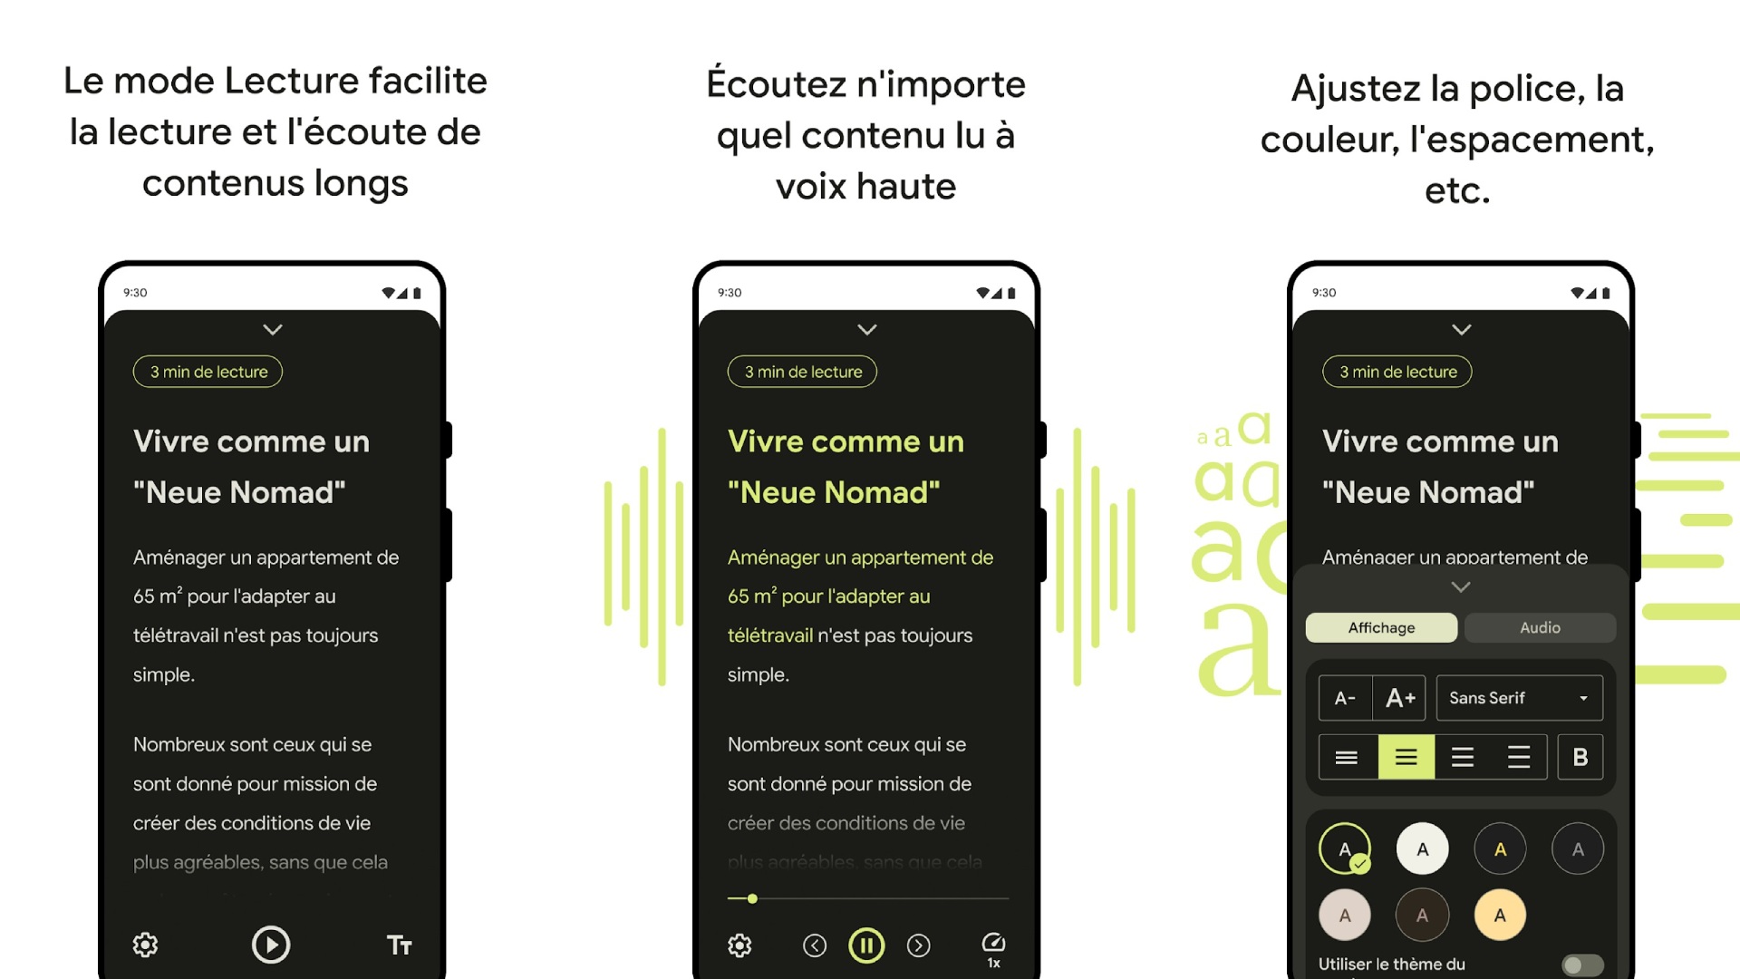This screenshot has height=979, width=1740.
Task: Click the skip forward button
Action: [918, 943]
